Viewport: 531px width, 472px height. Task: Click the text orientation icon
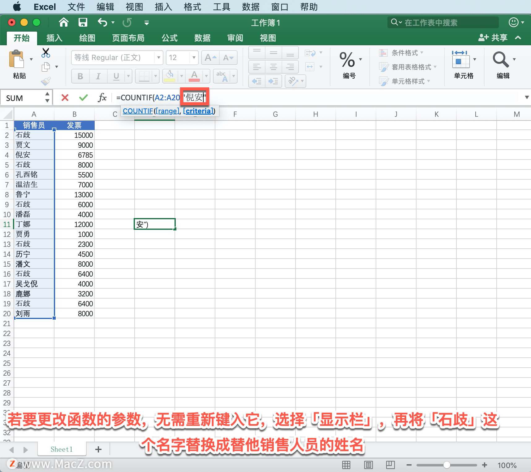[x=293, y=81]
